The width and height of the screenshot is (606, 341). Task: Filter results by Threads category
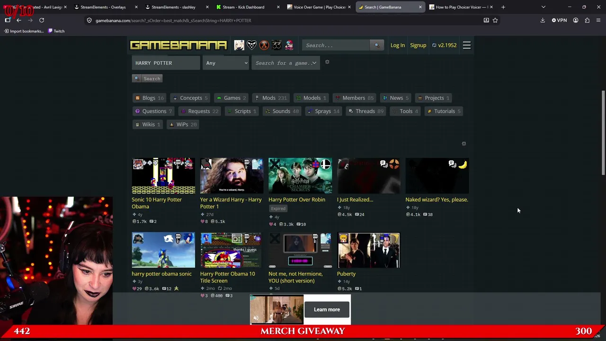(366, 111)
